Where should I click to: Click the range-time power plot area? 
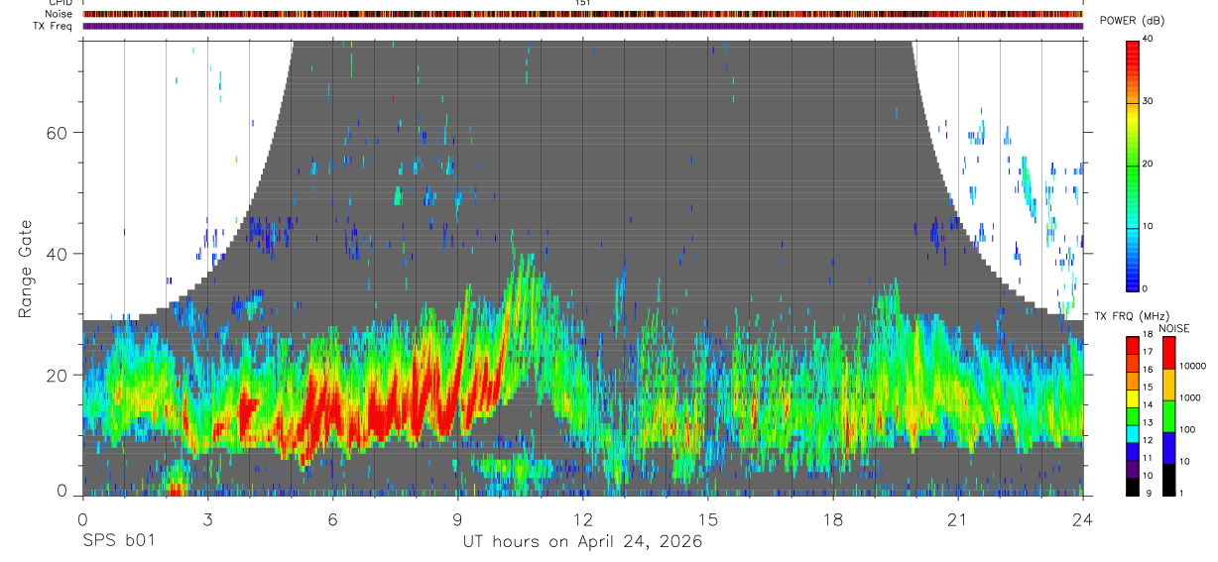coord(582,268)
